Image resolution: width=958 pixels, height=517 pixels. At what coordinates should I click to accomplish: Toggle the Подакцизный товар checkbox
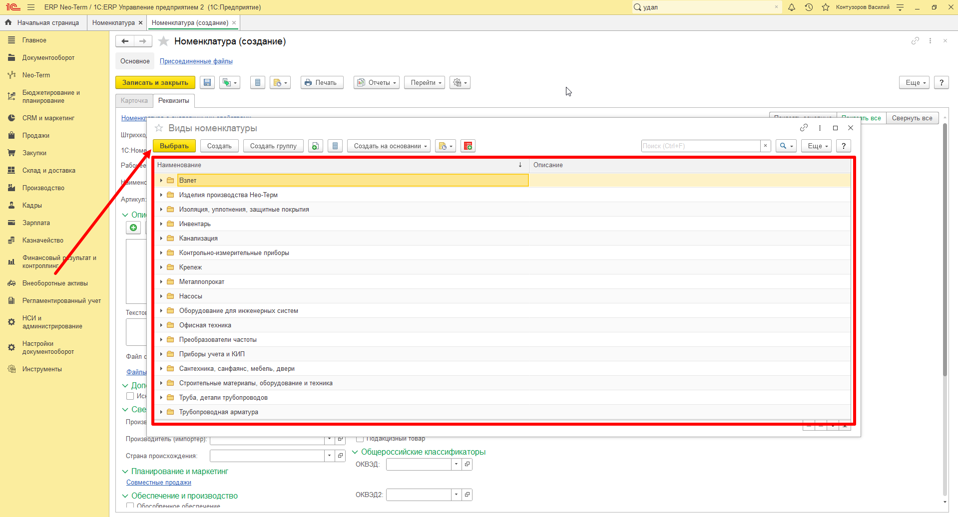click(360, 439)
